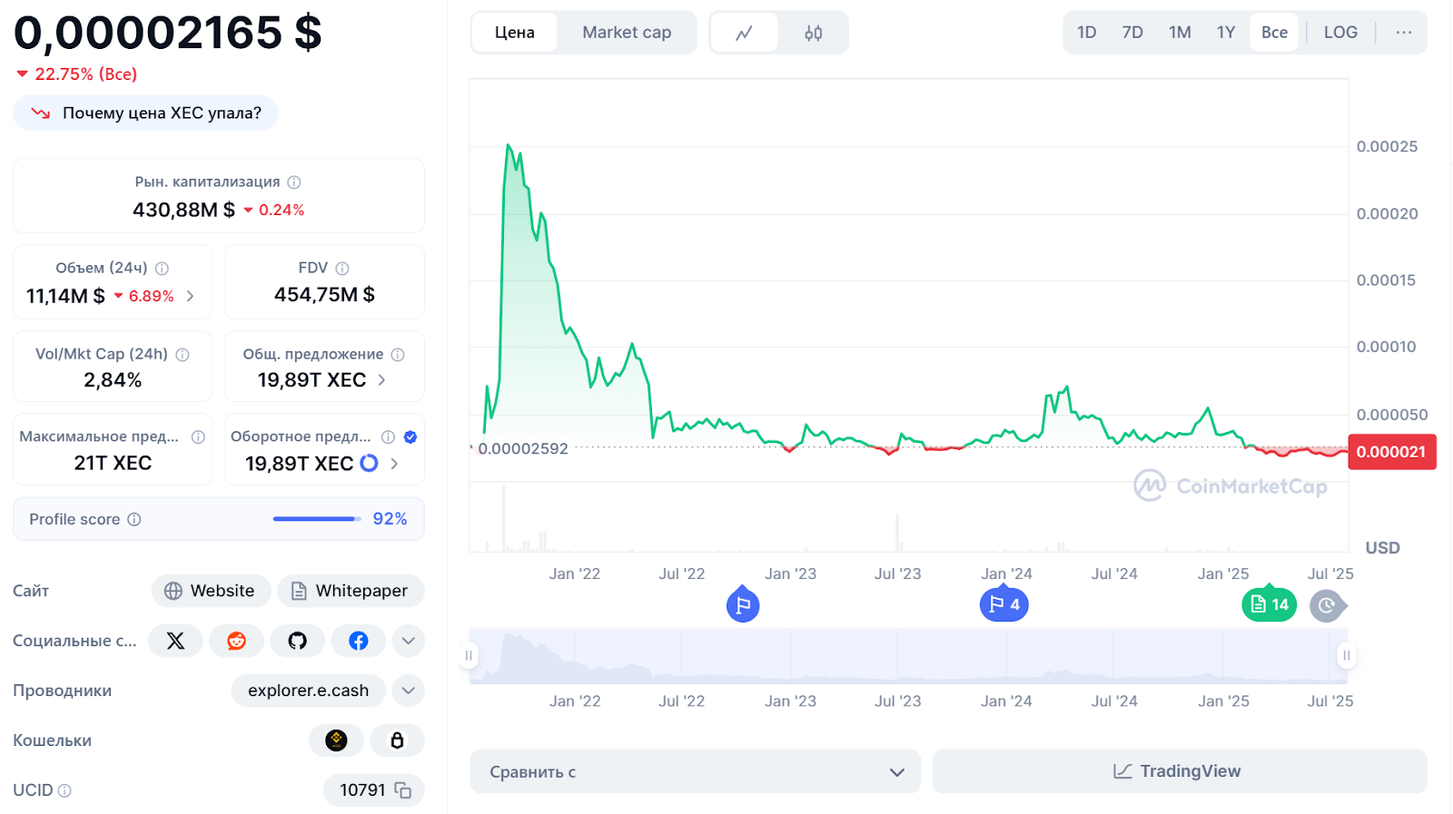Open the Binance wallet icon
Image resolution: width=1453 pixels, height=814 pixels.
click(336, 740)
